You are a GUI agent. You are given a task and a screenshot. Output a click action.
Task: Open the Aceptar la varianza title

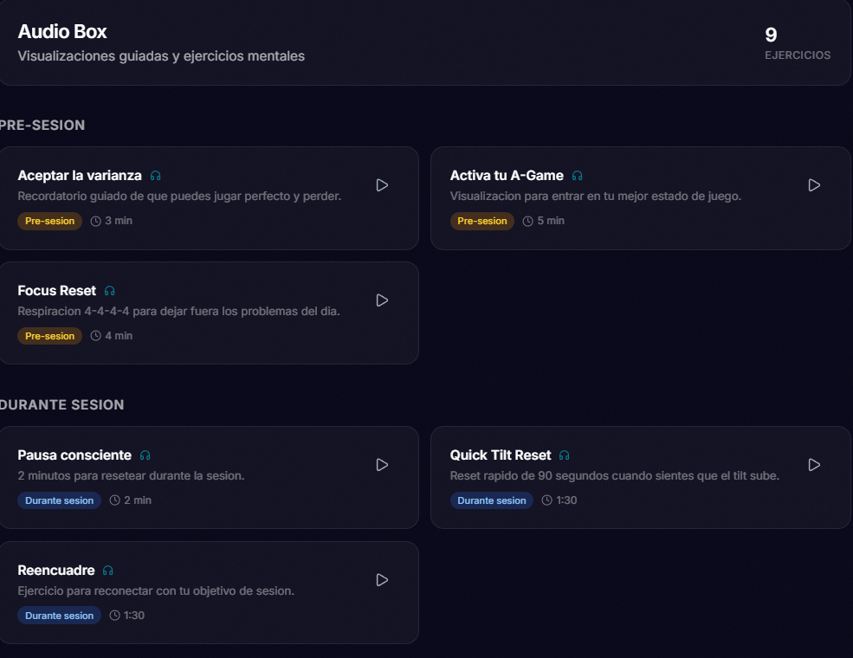click(80, 176)
